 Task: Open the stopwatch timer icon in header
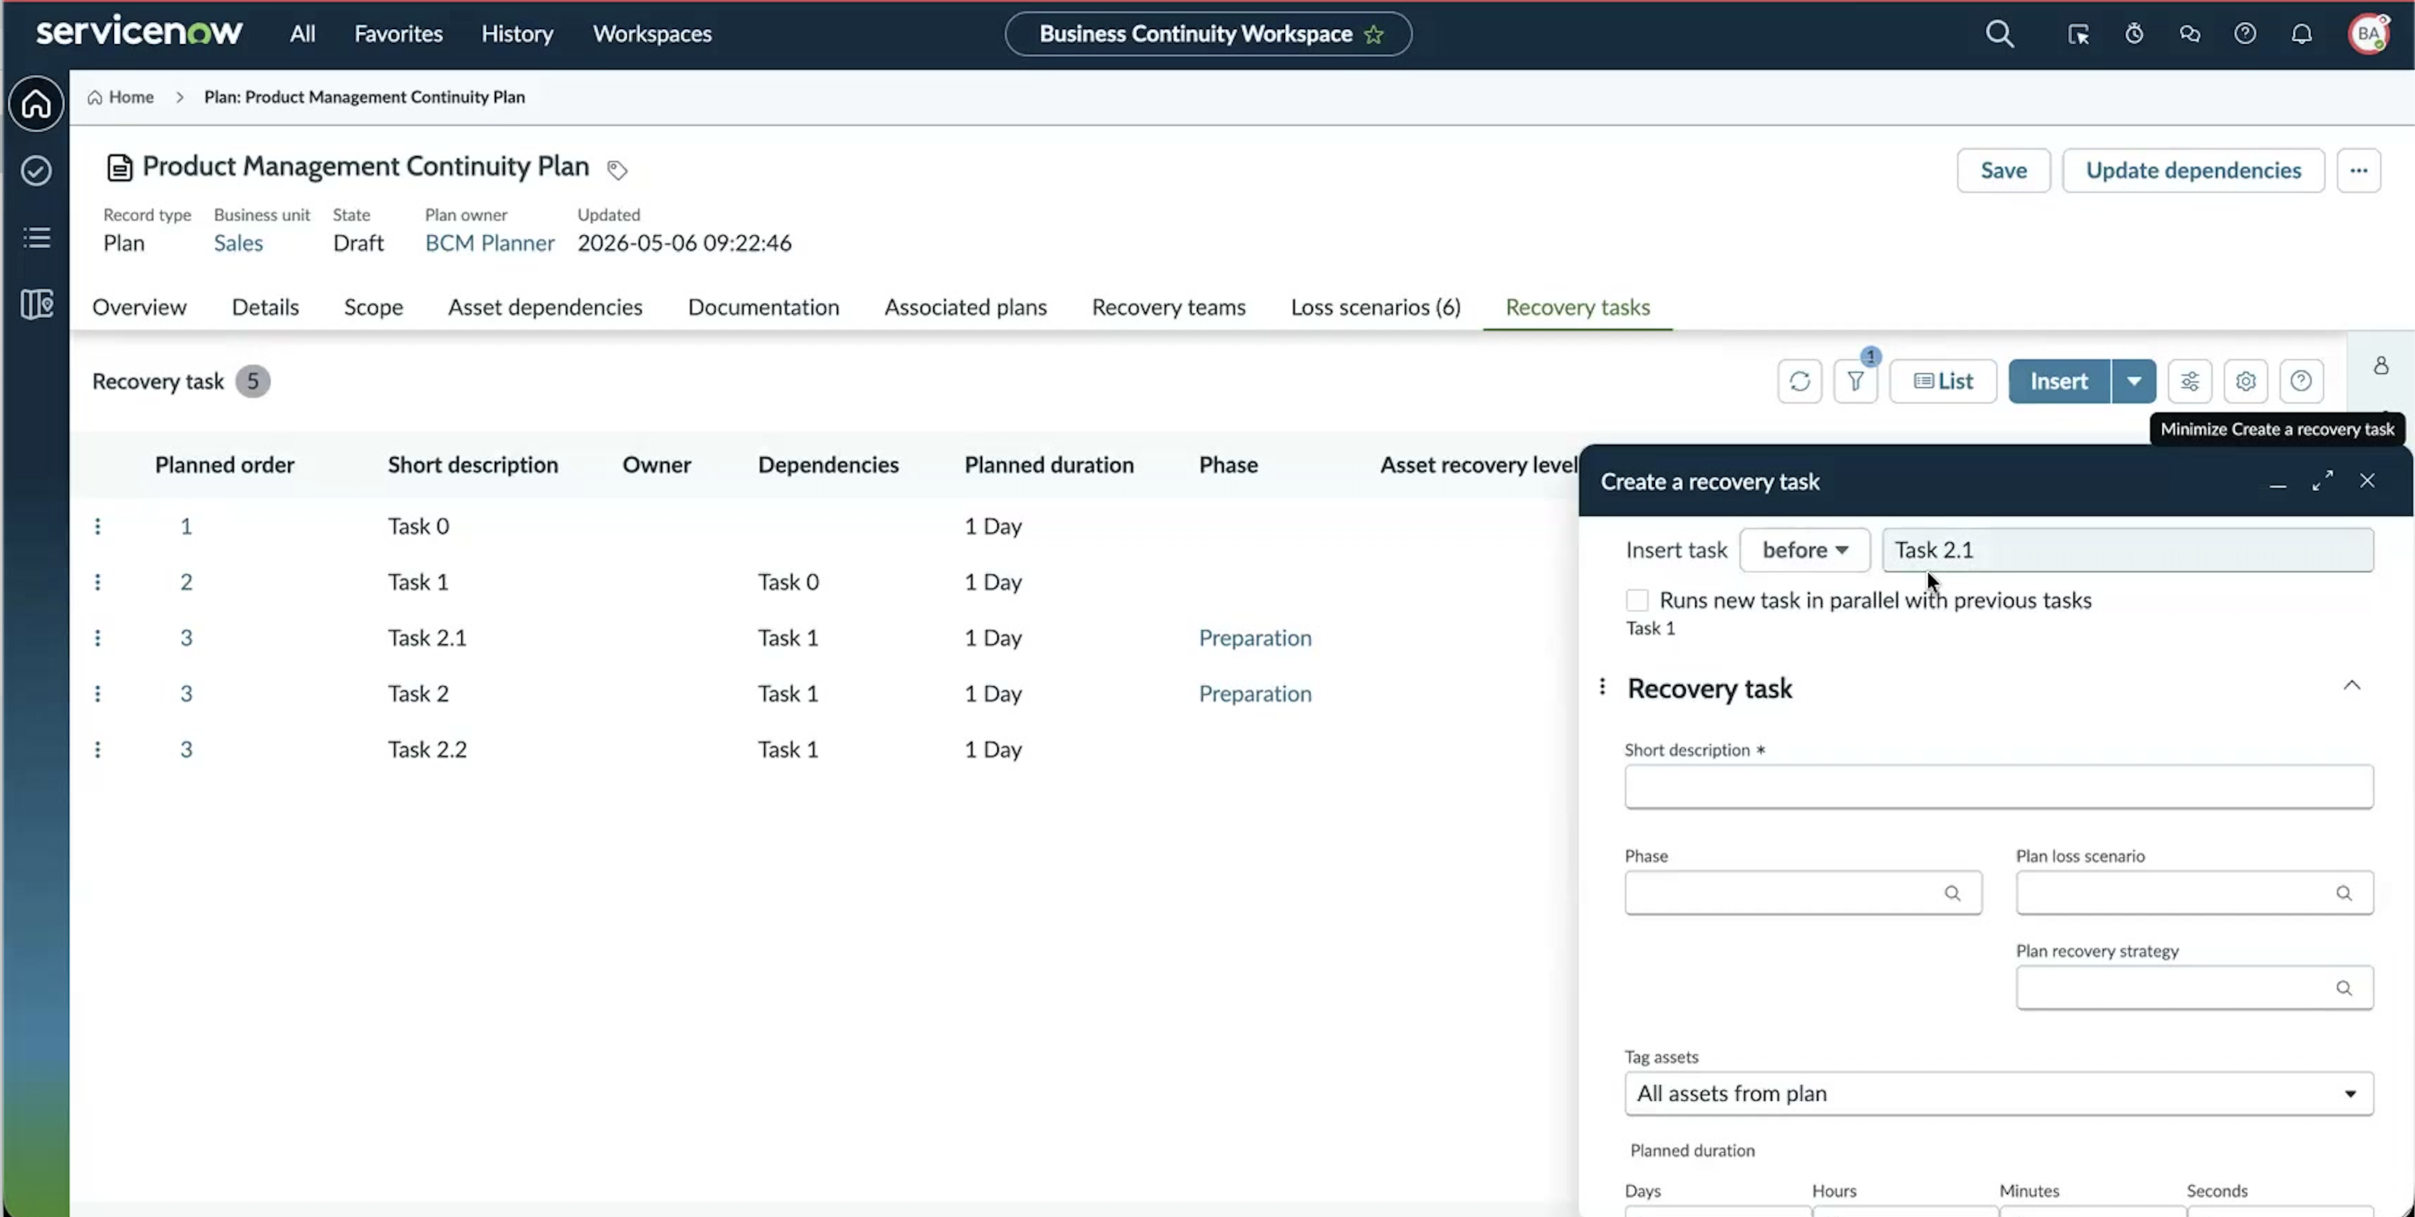(2133, 33)
